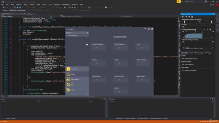The width and height of the screenshot is (219, 123).
Task: Collapse the Cihazlar group header arrow
Action: pos(88,33)
